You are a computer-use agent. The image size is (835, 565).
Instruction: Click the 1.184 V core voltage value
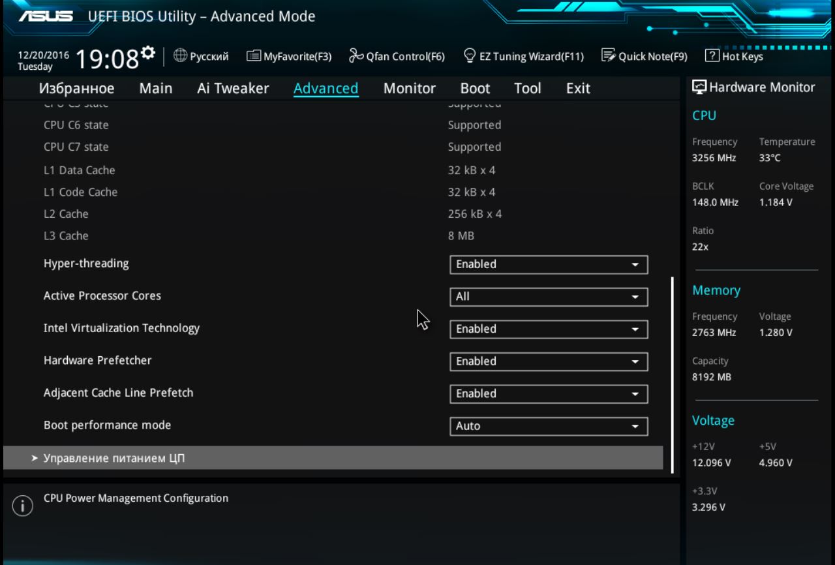[x=776, y=202]
